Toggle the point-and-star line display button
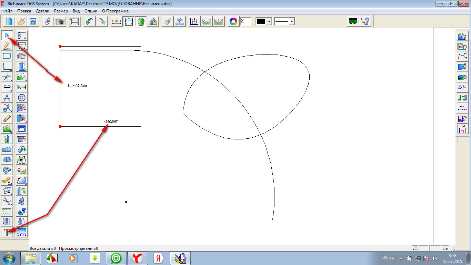Viewport: 471px width, 265px height. [117, 21]
